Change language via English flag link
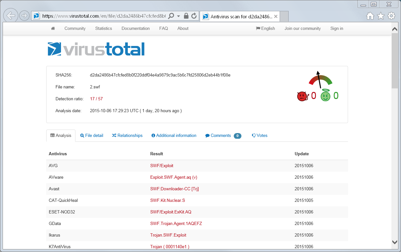 (266, 28)
